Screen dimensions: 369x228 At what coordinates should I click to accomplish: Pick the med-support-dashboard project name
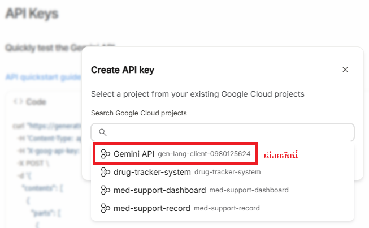click(159, 190)
